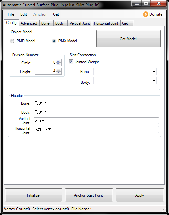Open the Skirt Connection Bone dropdown
This screenshot has width=169, height=215.
click(x=125, y=72)
